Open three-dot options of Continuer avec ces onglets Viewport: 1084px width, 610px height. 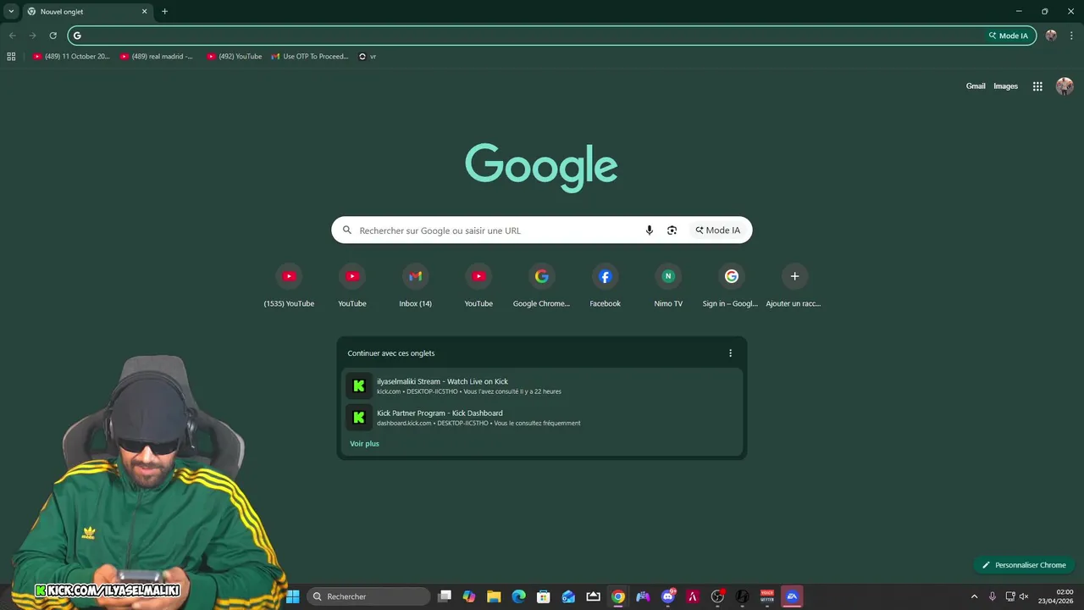pyautogui.click(x=730, y=353)
